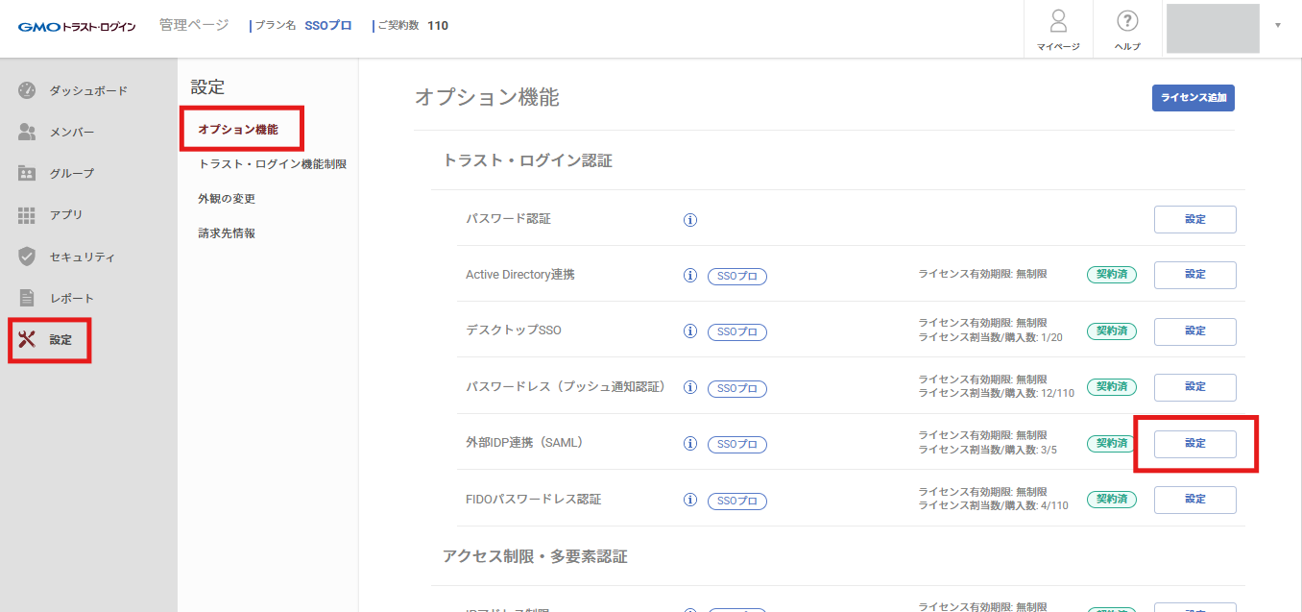Click the パスワード認証 row label

pyautogui.click(x=508, y=219)
